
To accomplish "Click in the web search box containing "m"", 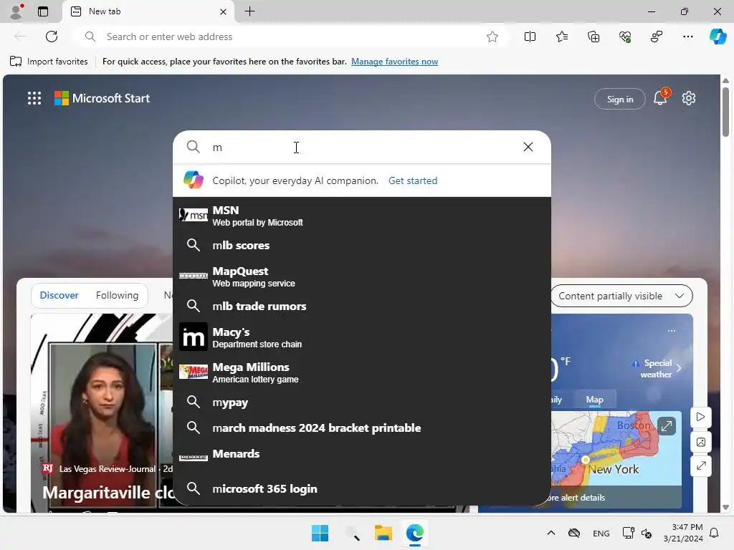I will 361,148.
